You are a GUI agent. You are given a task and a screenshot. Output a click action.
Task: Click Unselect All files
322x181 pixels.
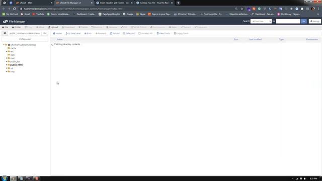point(145,33)
